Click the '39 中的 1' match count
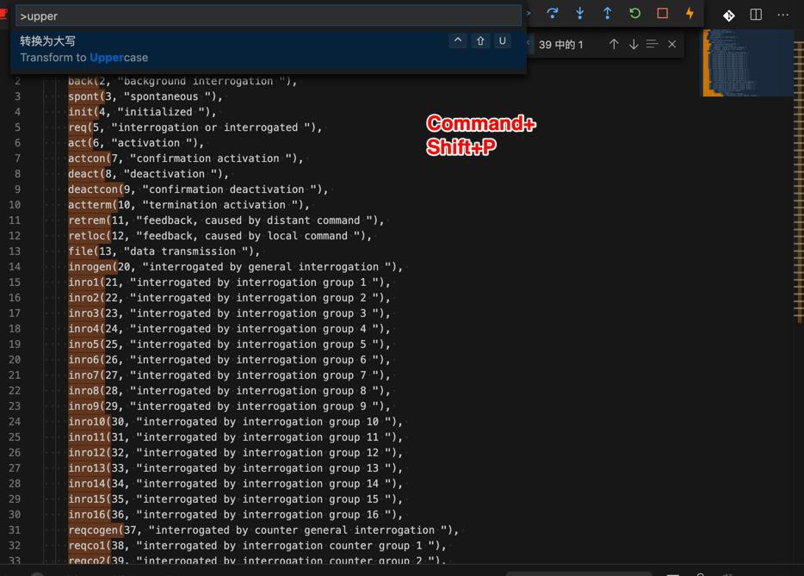Image resolution: width=804 pixels, height=576 pixels. coord(561,45)
